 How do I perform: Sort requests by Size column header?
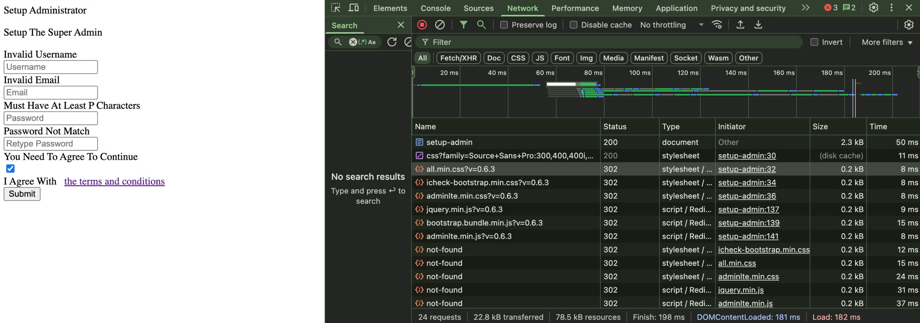click(x=837, y=127)
